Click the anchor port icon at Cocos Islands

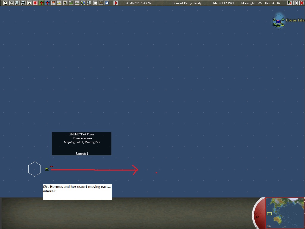point(274,20)
